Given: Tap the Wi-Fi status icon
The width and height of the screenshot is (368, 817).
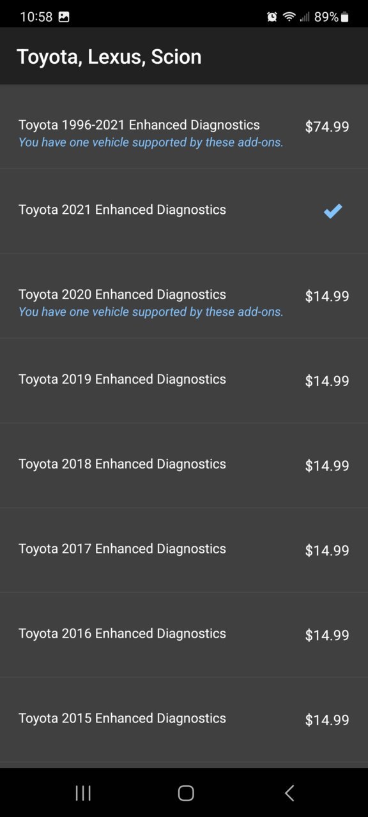Looking at the screenshot, I should click(x=289, y=17).
